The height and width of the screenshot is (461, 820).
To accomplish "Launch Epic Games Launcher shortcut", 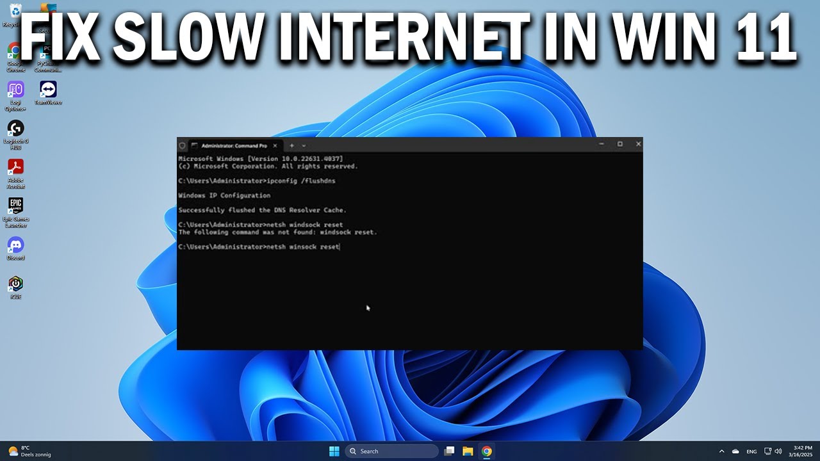I will pyautogui.click(x=15, y=213).
